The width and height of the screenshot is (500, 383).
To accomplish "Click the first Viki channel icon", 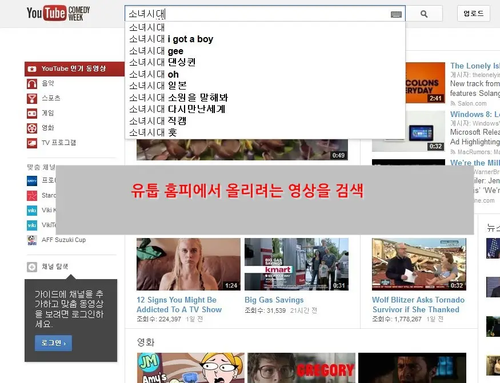I will coord(32,210).
